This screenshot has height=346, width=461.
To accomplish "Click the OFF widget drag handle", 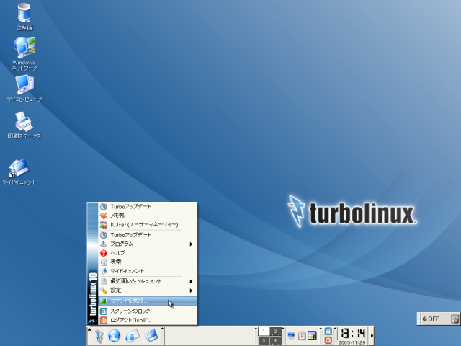I will 419,319.
